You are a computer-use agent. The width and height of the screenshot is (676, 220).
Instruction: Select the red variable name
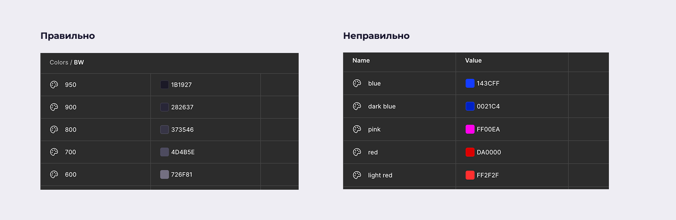[373, 152]
